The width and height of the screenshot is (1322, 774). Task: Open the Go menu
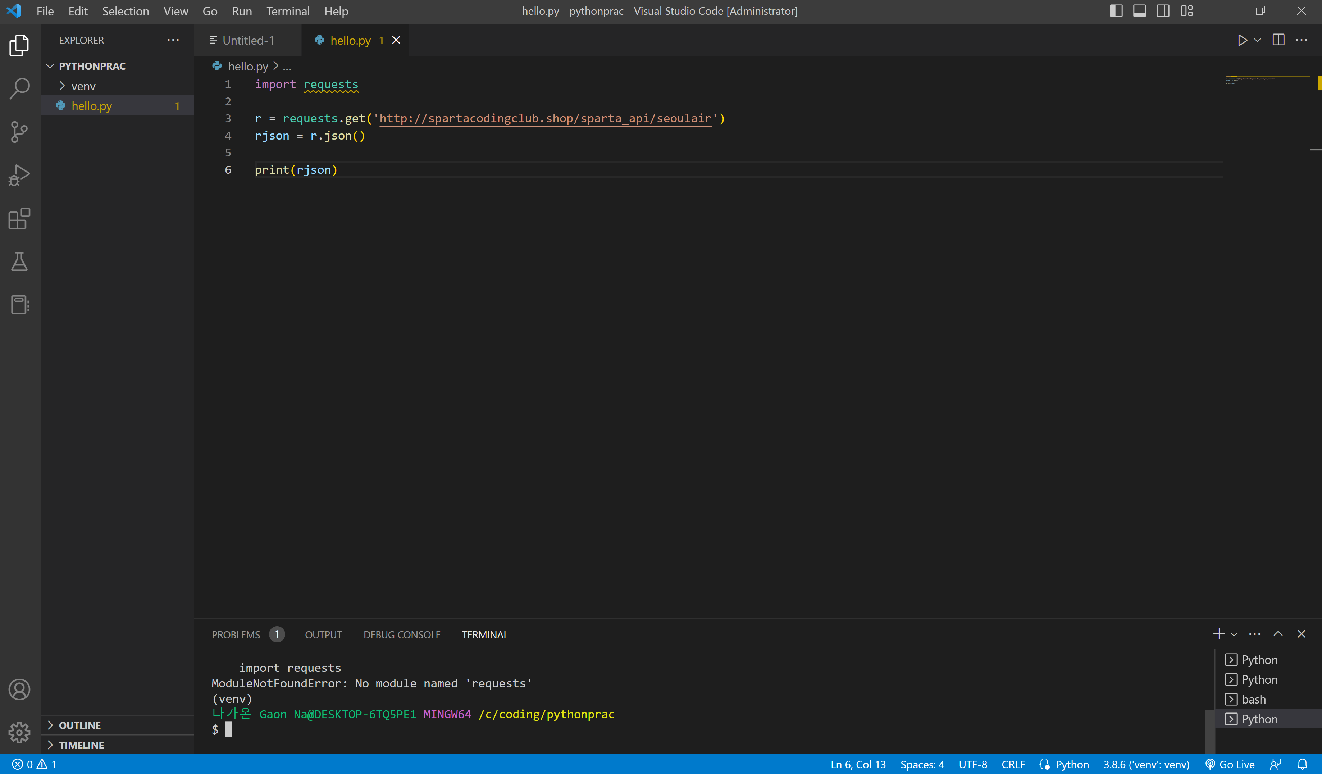click(x=210, y=11)
